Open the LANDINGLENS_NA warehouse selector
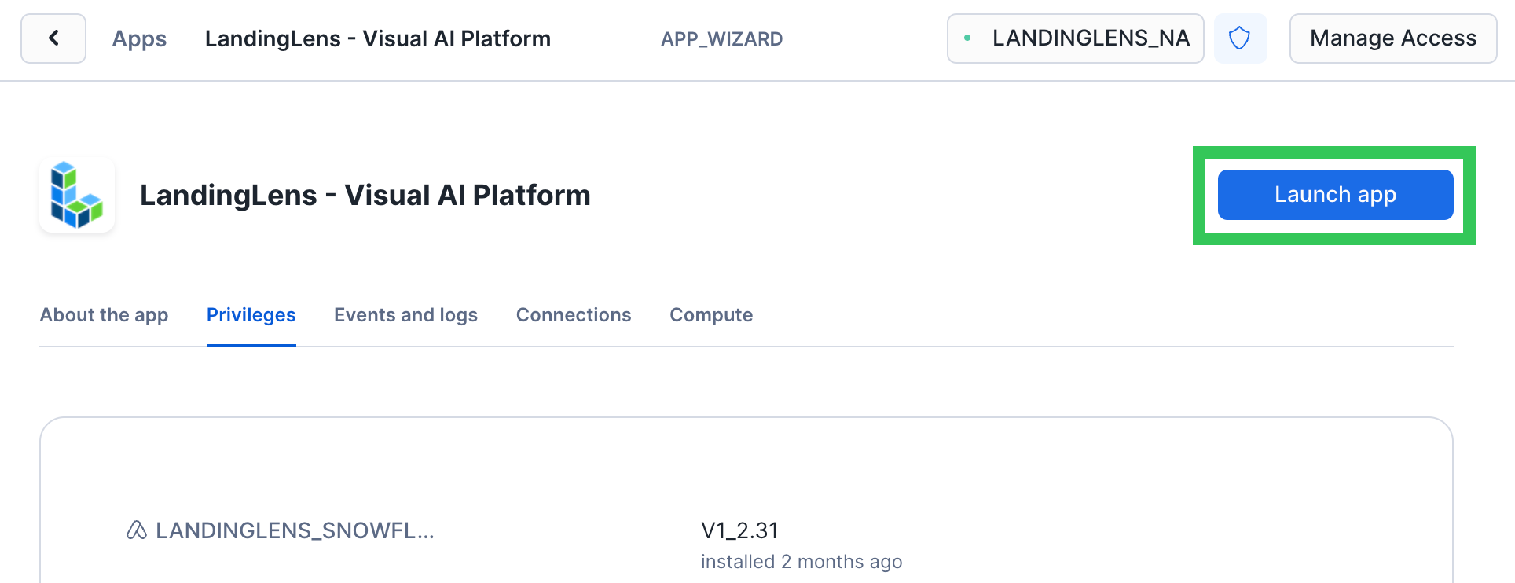The height and width of the screenshot is (583, 1515). point(1076,38)
